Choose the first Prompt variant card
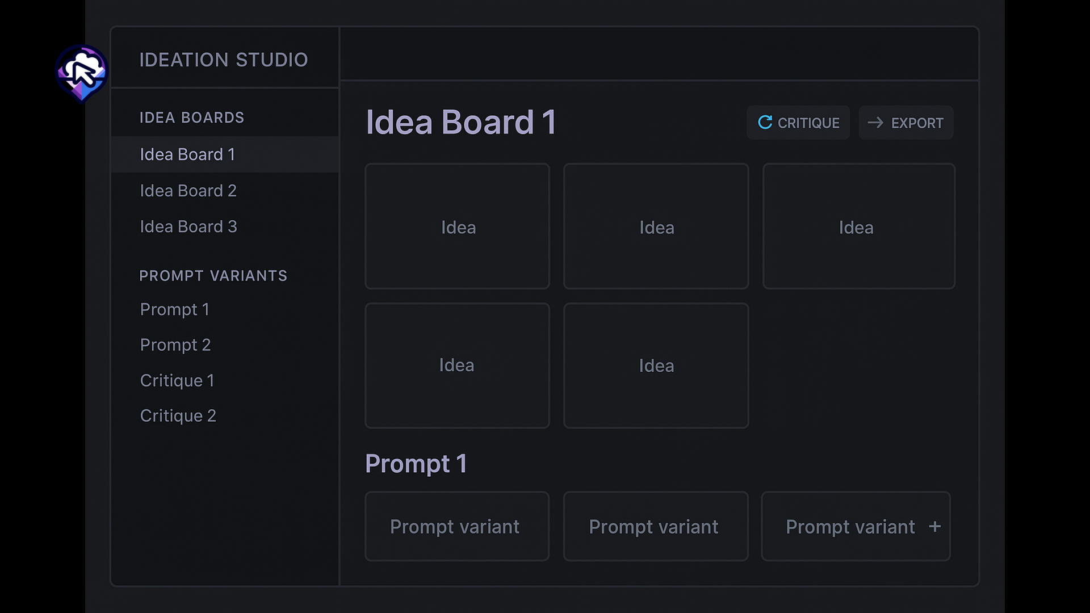This screenshot has height=613, width=1090. (x=457, y=527)
